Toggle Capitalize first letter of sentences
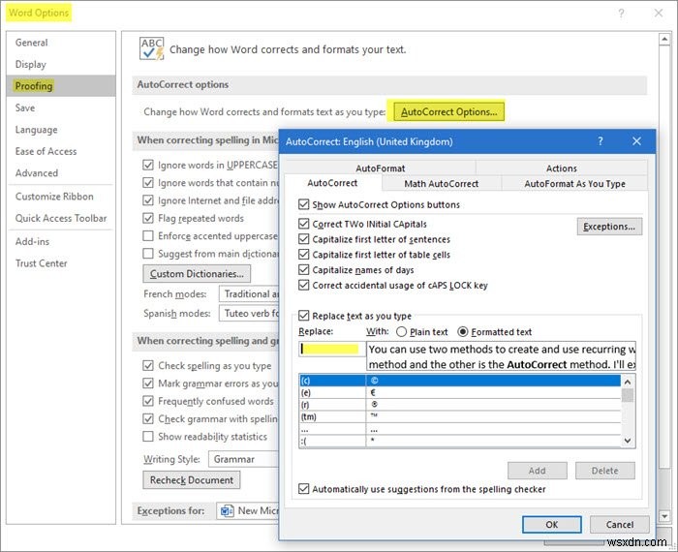678x552 pixels. pyautogui.click(x=303, y=239)
